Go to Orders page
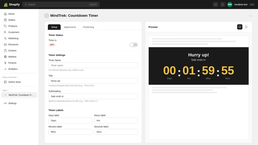This screenshot has height=145, width=258. pos(12,20)
